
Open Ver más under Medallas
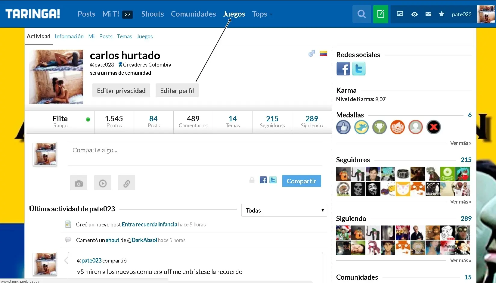pos(460,143)
